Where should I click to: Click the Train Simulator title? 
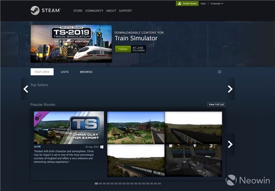[x=136, y=38]
